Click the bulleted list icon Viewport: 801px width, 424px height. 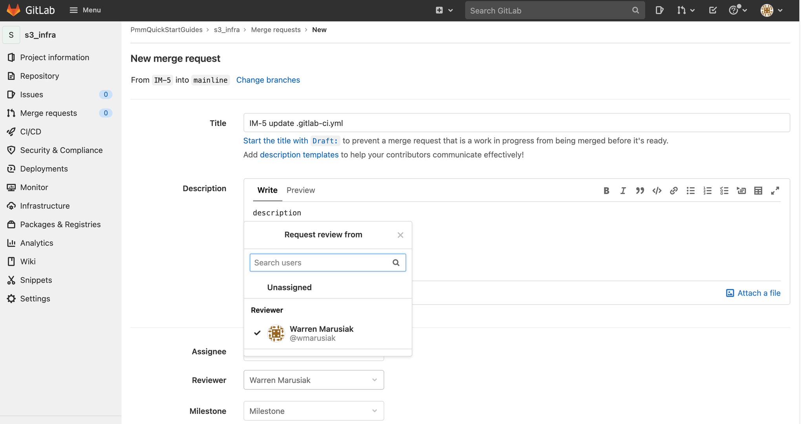[690, 190]
